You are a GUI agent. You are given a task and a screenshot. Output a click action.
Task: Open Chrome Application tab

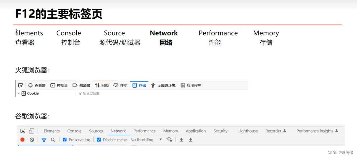(196, 131)
